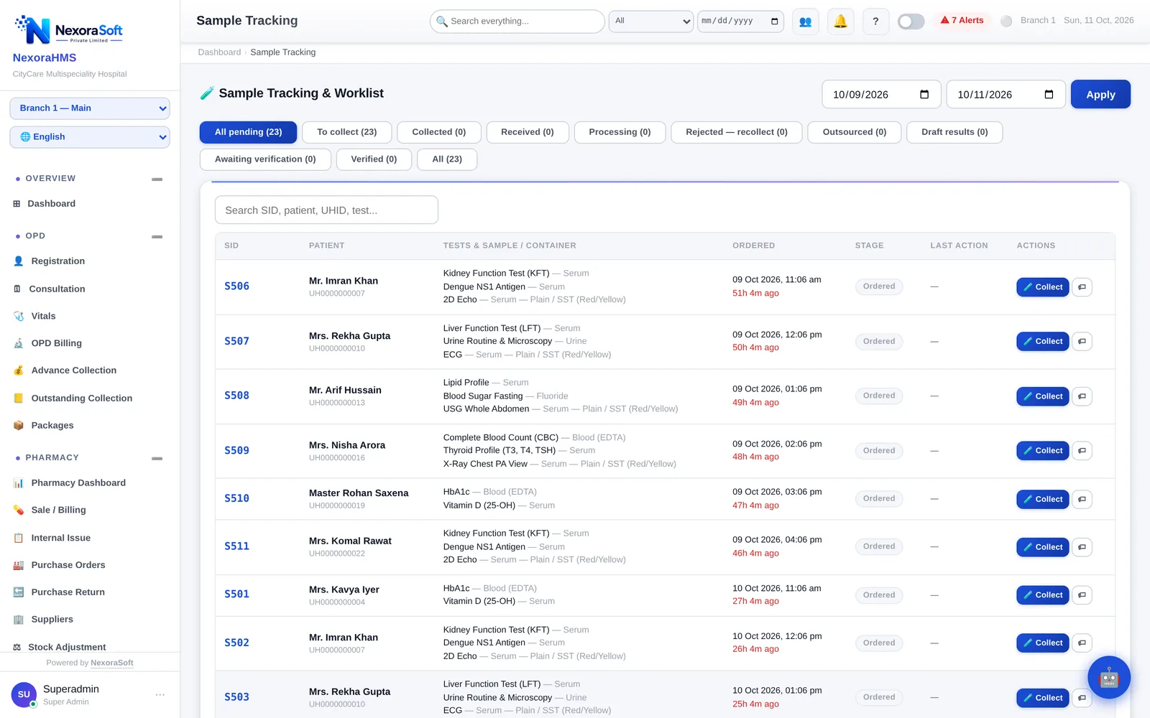Select the To collect (23) tab

[347, 132]
